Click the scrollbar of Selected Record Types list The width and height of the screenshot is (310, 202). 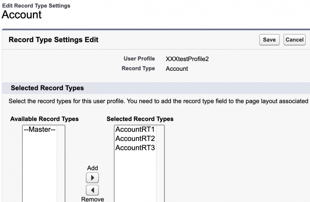(x=160, y=163)
